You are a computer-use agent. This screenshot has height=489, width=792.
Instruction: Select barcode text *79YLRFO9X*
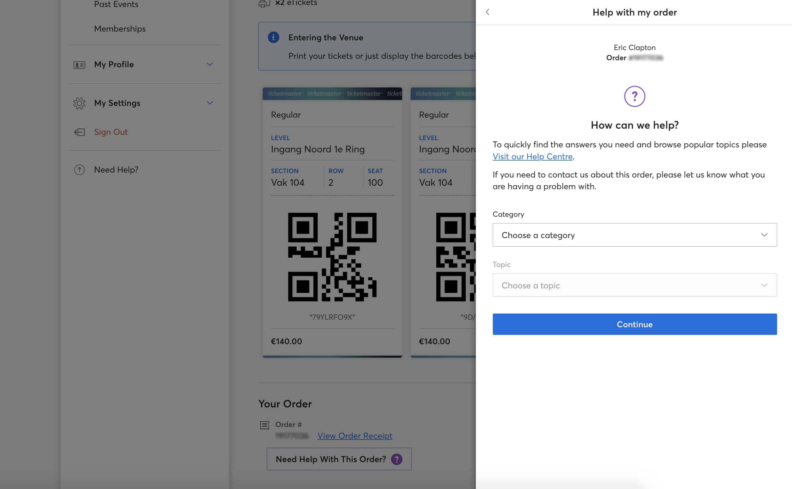point(332,317)
